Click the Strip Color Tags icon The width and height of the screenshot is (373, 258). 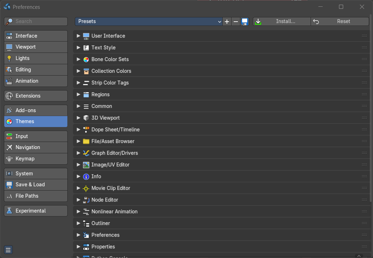coord(86,83)
